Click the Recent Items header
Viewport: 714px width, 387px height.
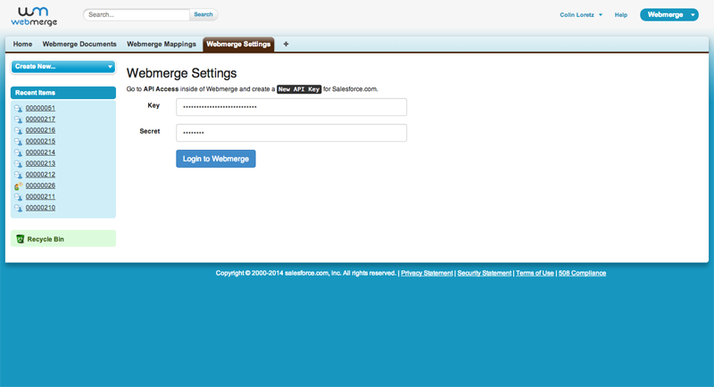coord(63,93)
